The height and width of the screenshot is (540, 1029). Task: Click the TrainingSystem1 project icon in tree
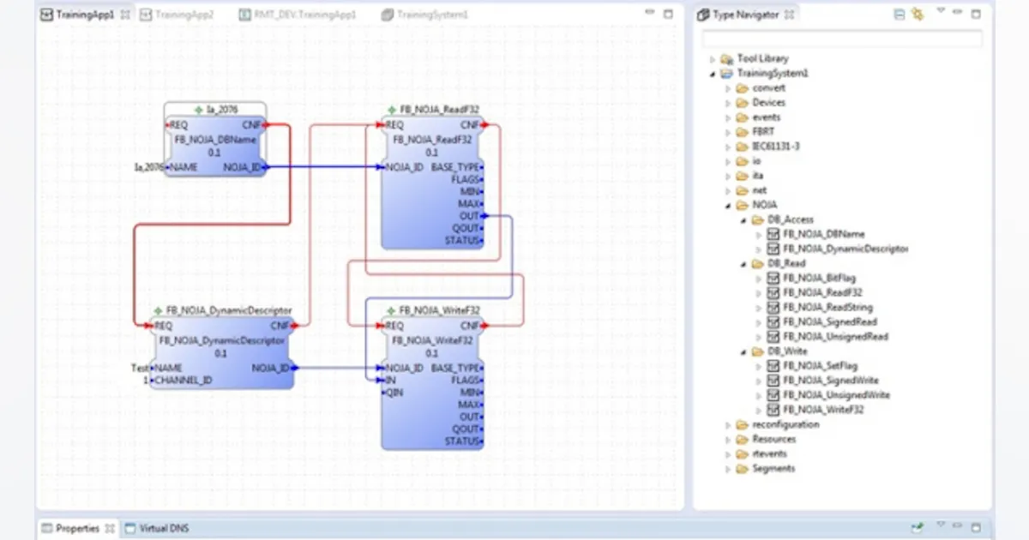727,74
